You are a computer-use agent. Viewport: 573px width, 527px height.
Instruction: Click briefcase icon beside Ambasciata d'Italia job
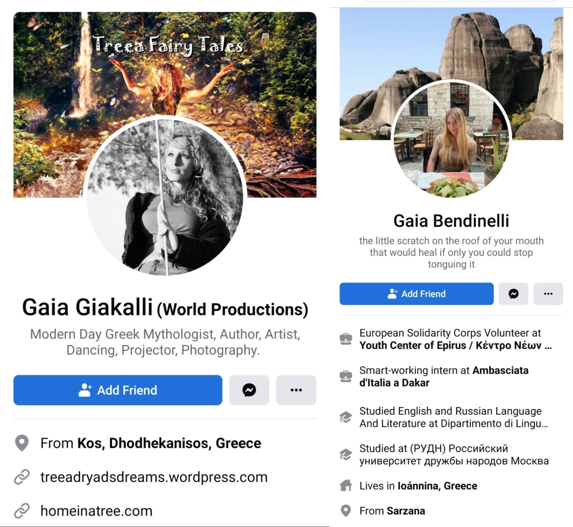click(346, 376)
